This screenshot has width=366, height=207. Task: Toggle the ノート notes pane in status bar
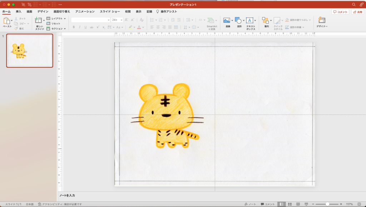pyautogui.click(x=250, y=204)
